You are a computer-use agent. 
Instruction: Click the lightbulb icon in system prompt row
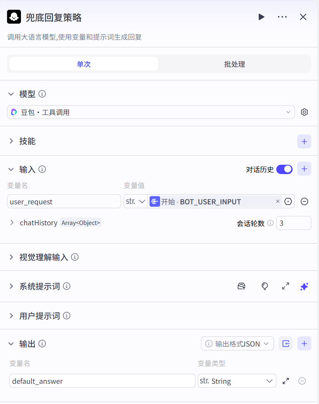[265, 286]
